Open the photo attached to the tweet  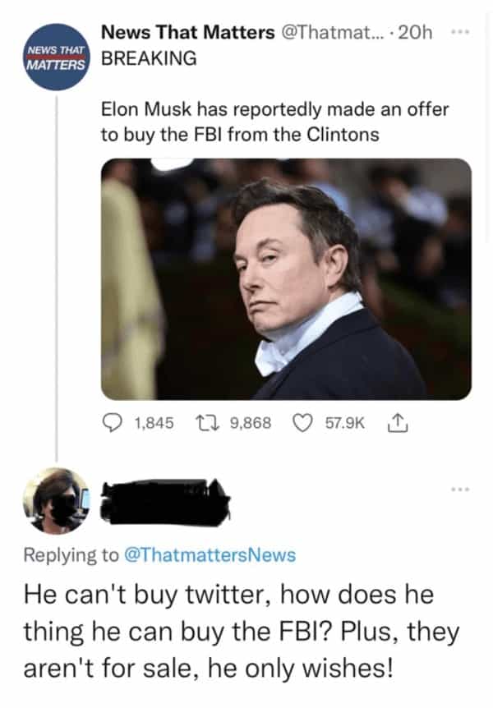click(286, 279)
